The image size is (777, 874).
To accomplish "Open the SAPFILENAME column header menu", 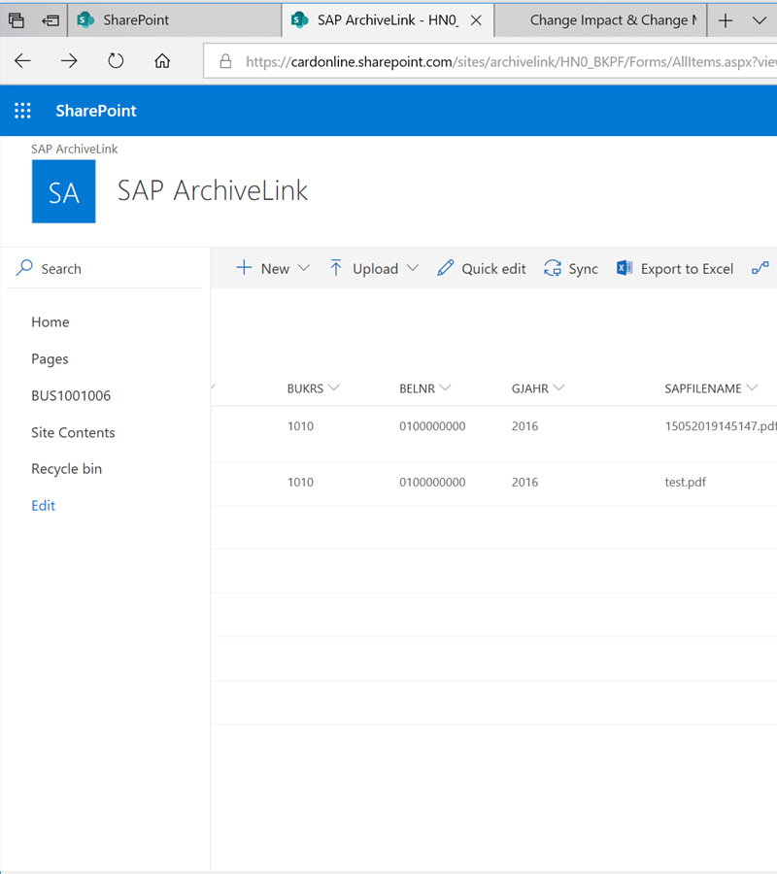I will (711, 388).
